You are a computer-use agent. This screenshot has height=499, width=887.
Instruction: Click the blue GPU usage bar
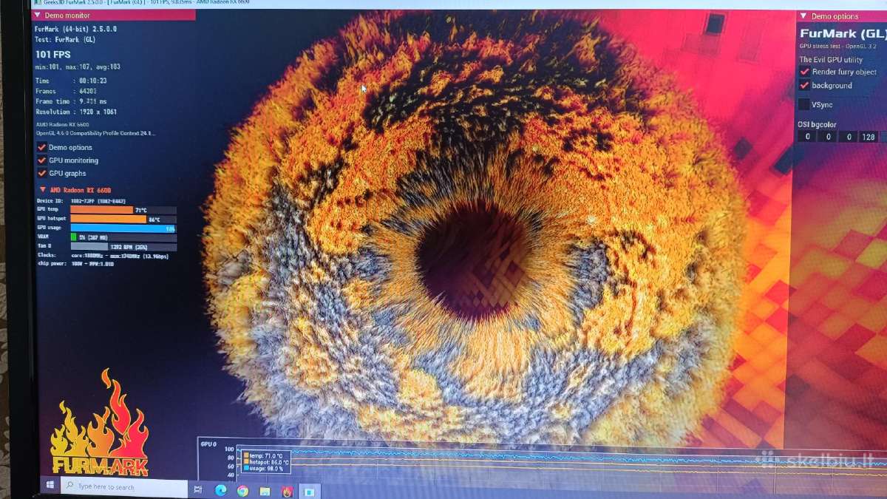[123, 228]
